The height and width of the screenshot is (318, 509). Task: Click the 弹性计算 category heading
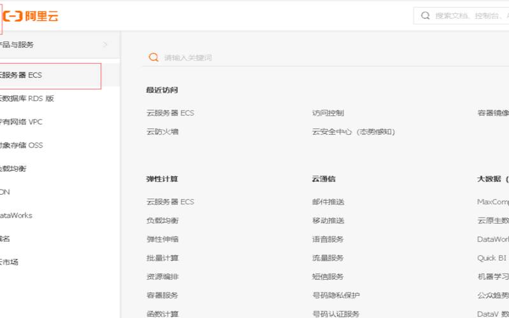162,179
